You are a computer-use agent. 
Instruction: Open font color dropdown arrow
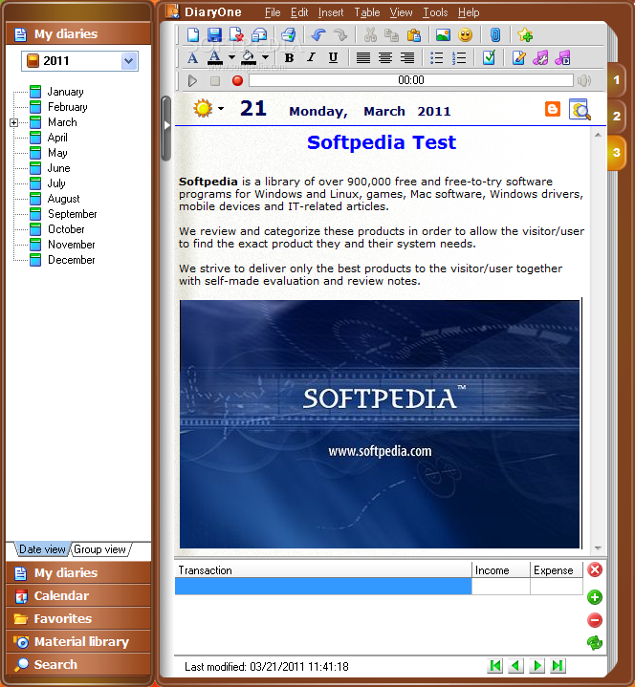click(231, 57)
